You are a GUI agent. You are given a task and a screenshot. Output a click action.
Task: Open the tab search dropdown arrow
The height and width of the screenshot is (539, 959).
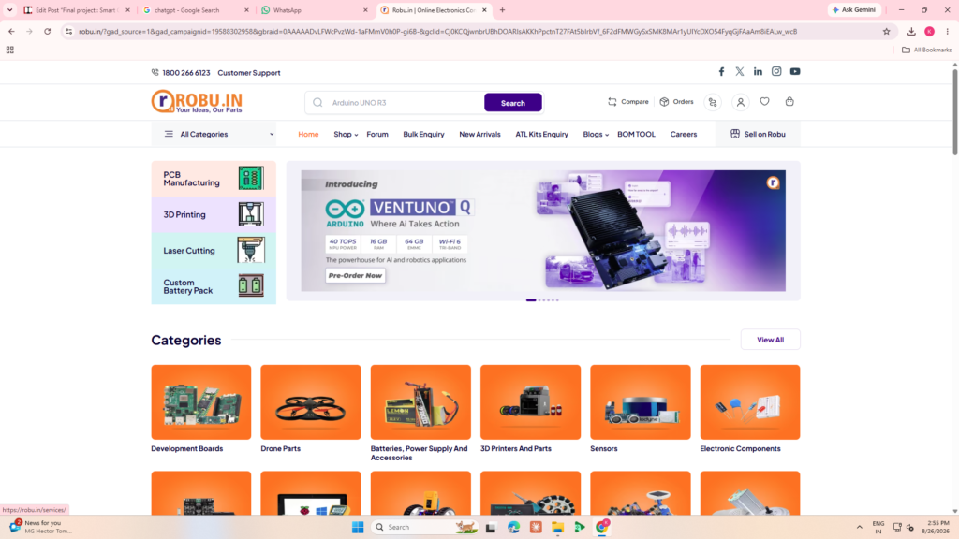[x=9, y=9]
